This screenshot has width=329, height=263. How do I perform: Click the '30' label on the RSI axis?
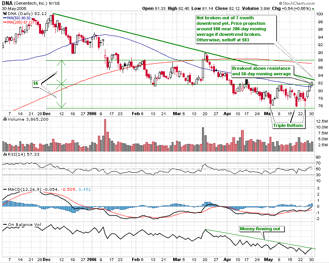point(318,175)
